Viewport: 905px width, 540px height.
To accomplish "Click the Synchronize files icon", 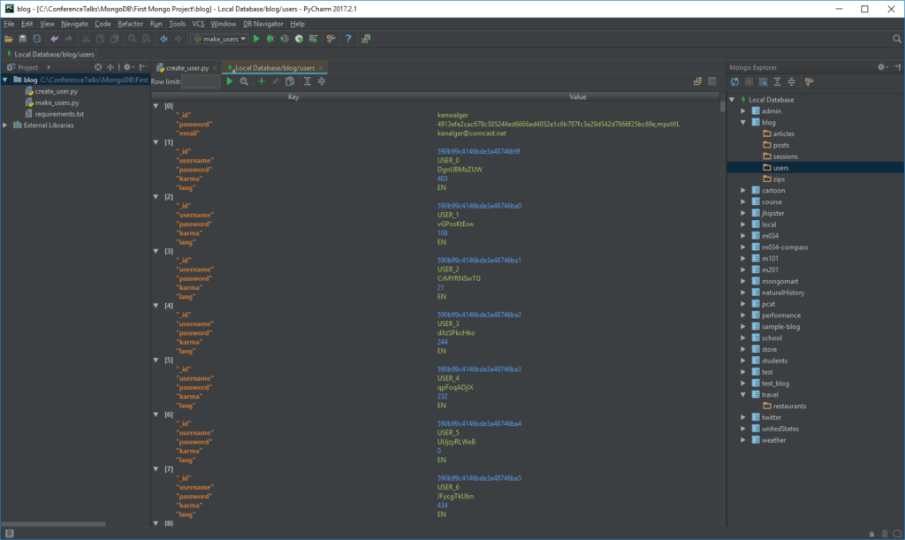I will tap(37, 39).
